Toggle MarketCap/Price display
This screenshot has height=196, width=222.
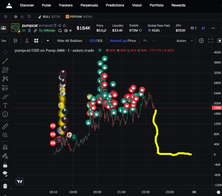[123, 41]
